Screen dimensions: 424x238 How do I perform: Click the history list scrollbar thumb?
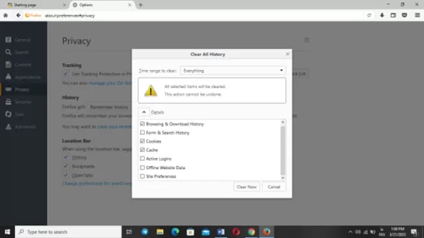click(x=283, y=151)
